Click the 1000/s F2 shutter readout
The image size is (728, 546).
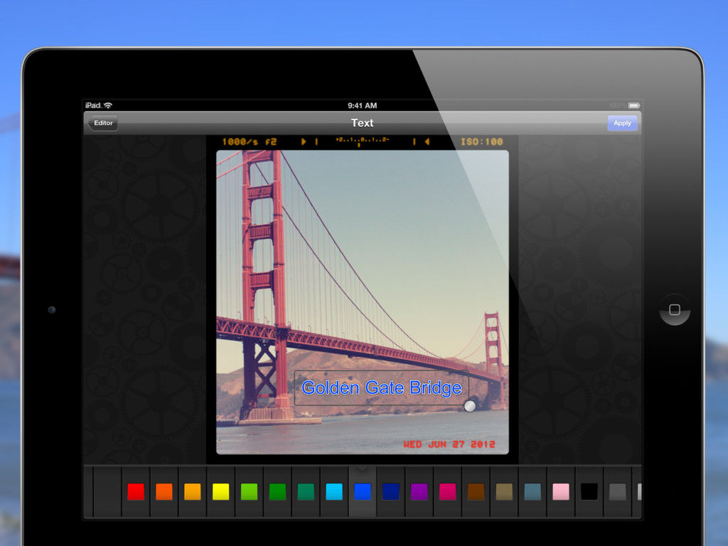point(250,141)
